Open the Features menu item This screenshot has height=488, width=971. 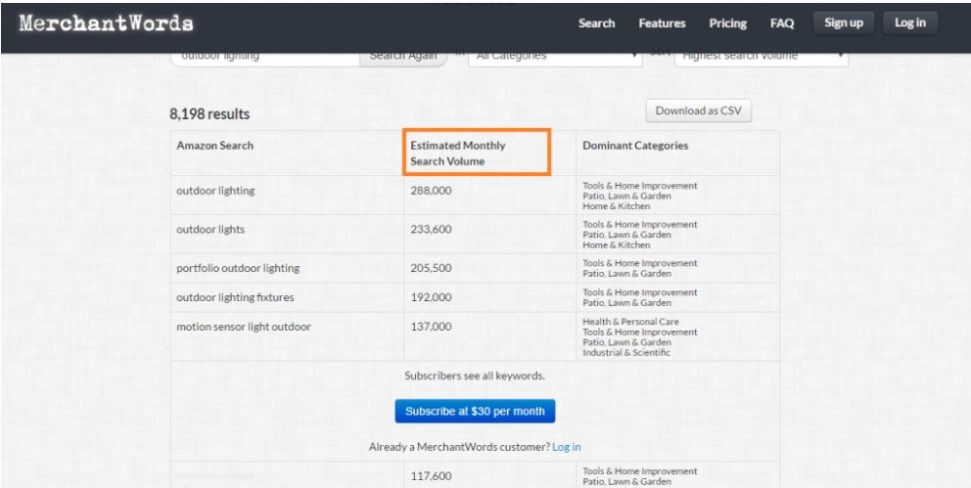click(662, 23)
